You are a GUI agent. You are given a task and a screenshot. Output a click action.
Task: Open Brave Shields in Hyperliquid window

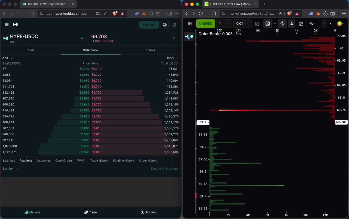point(115,13)
